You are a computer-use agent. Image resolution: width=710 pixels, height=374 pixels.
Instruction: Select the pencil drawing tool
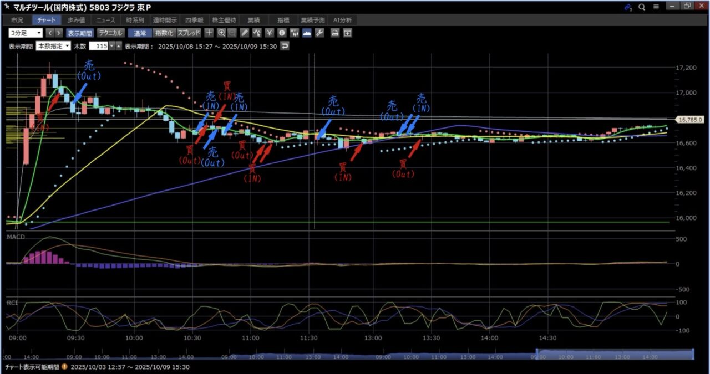[245, 33]
